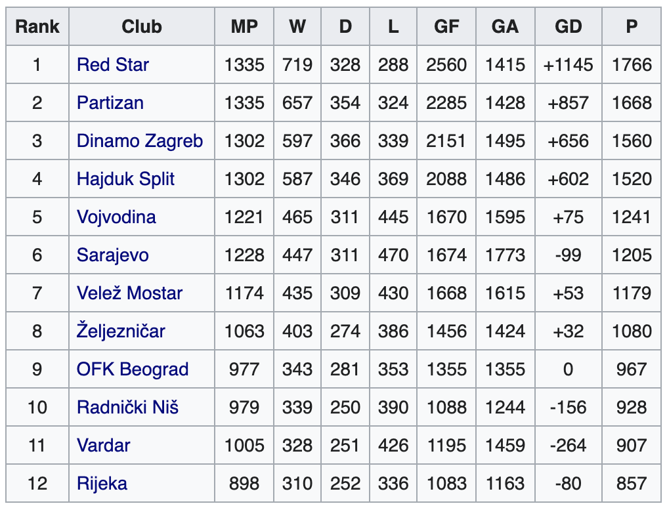Click the Sarajevo link
This screenshot has width=667, height=508.
coord(113,255)
